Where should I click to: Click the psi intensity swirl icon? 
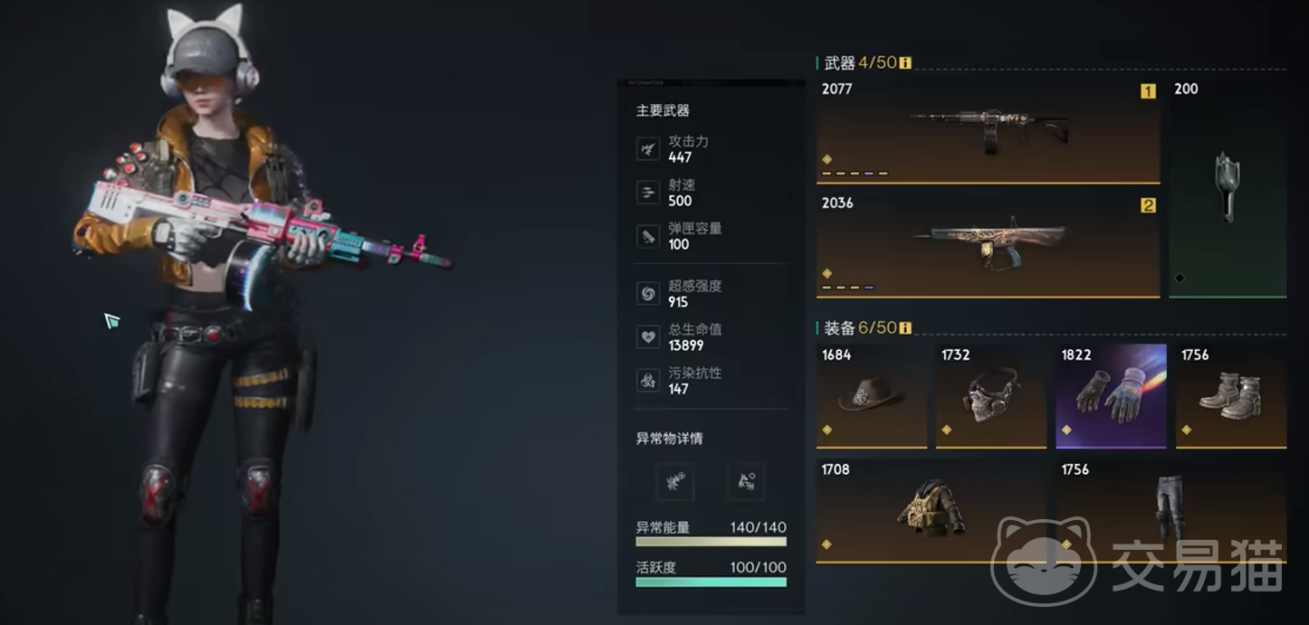coord(648,293)
